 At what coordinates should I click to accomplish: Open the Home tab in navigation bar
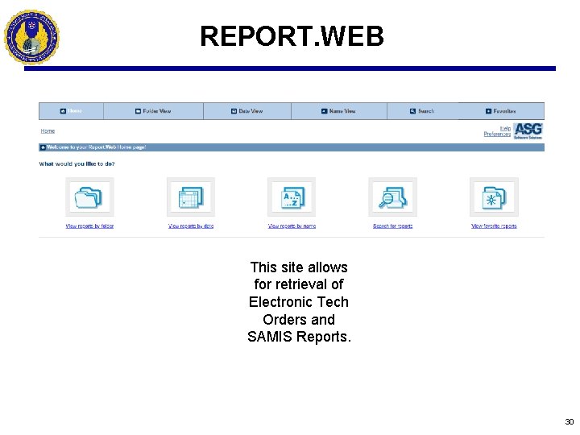(x=71, y=111)
